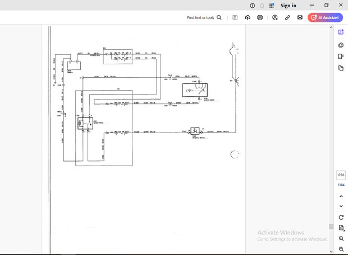Open the Help question mark icon
This screenshot has height=255, width=348.
click(x=252, y=6)
